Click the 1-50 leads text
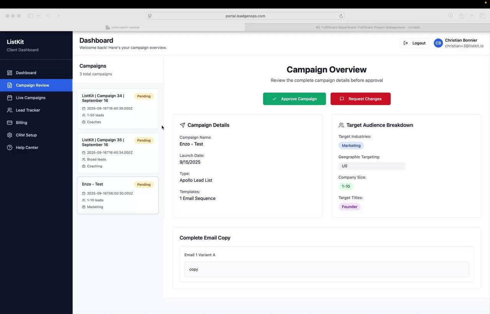Image resolution: width=490 pixels, height=314 pixels. (x=95, y=115)
